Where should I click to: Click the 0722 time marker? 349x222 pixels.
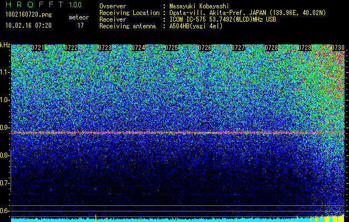(x=71, y=48)
